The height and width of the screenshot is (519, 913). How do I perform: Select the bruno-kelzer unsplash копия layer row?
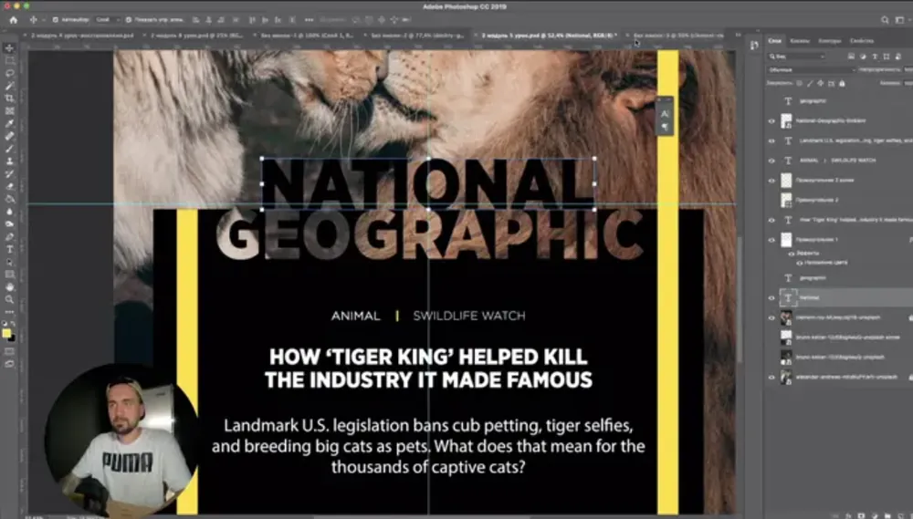pyautogui.click(x=838, y=337)
